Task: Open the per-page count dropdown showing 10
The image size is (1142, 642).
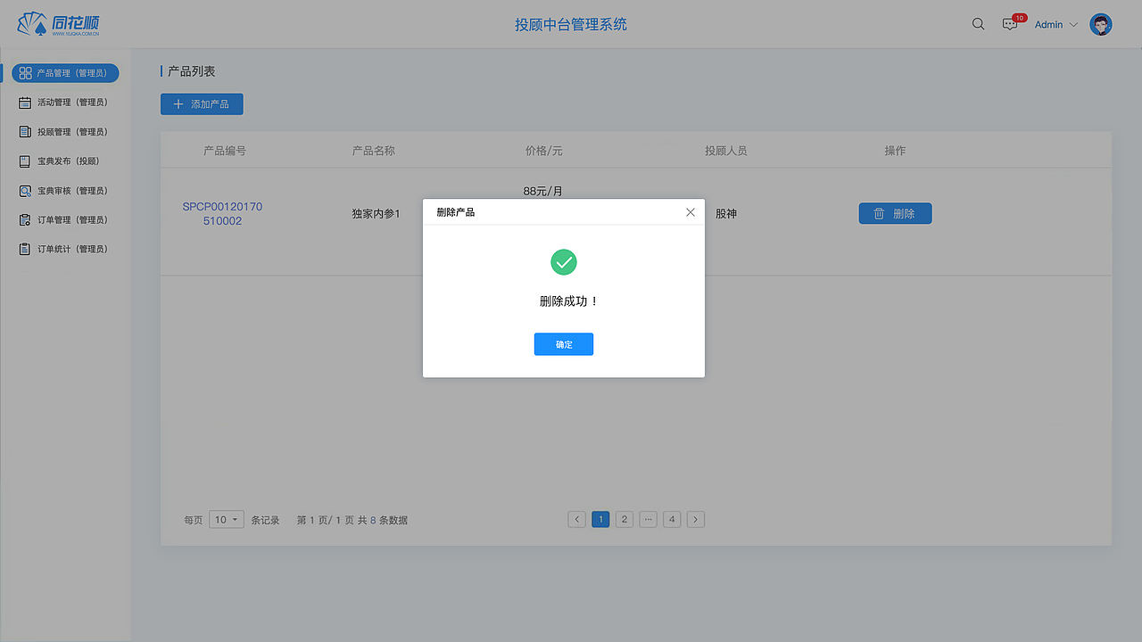Action: tap(226, 519)
